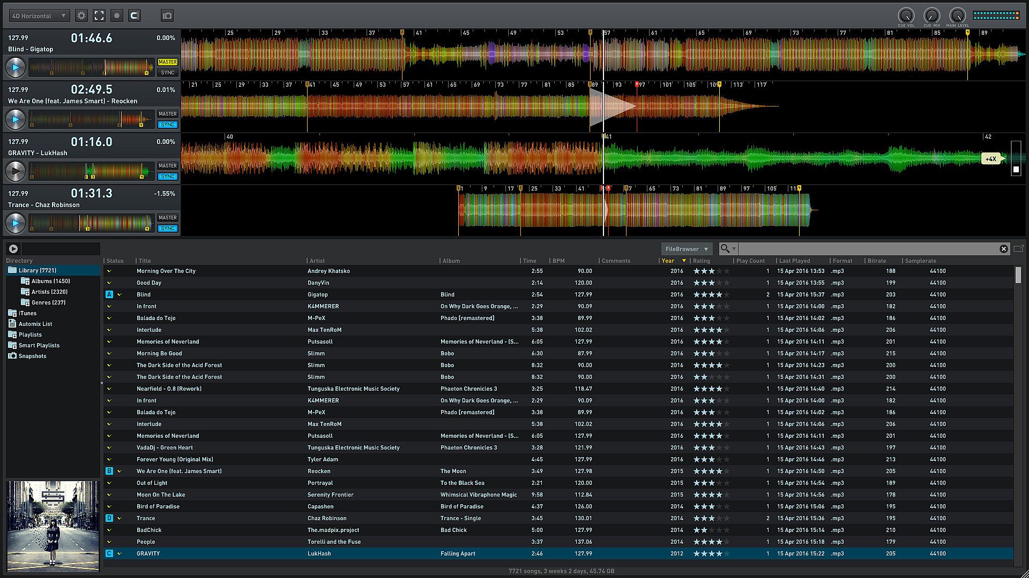The image size is (1029, 578).
Task: Open the FileBrowser dropdown
Action: [686, 249]
